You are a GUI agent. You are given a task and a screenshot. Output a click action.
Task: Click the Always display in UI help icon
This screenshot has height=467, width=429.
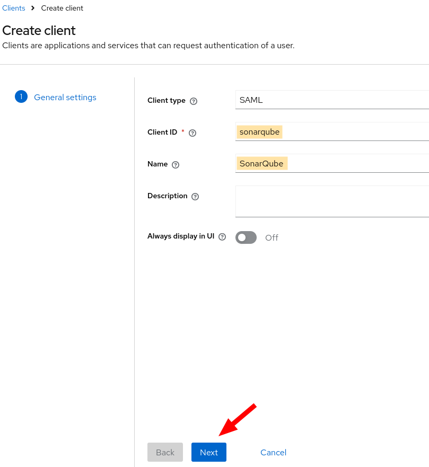(222, 236)
